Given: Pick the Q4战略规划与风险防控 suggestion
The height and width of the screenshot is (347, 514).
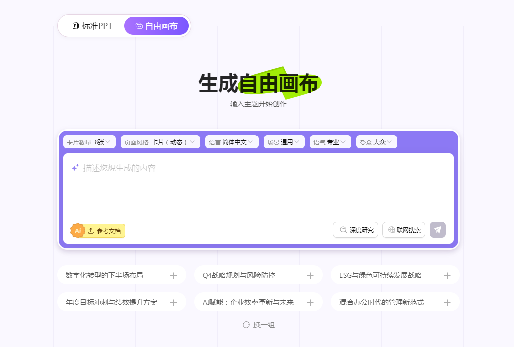Looking at the screenshot, I should coord(259,275).
